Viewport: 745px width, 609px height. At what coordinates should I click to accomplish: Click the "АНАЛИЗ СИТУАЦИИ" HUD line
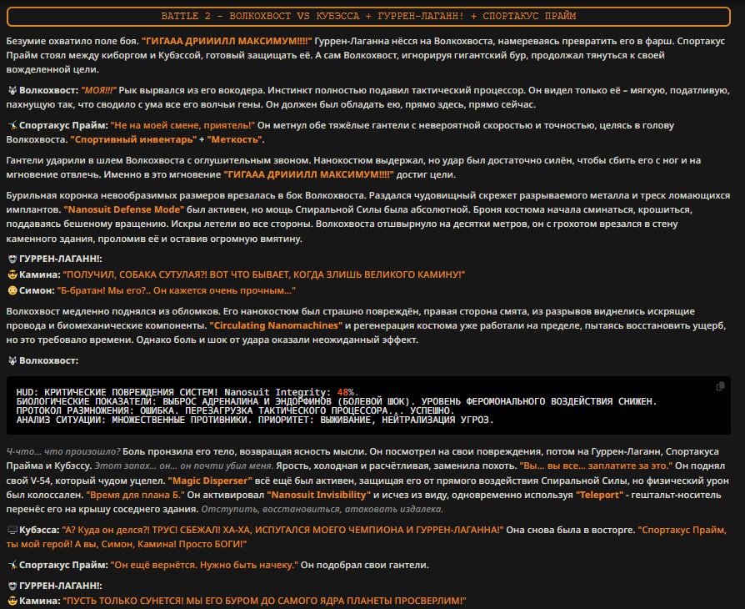point(255,420)
